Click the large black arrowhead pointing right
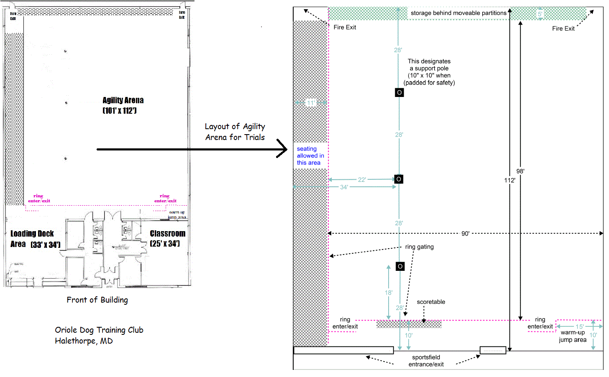 282,149
